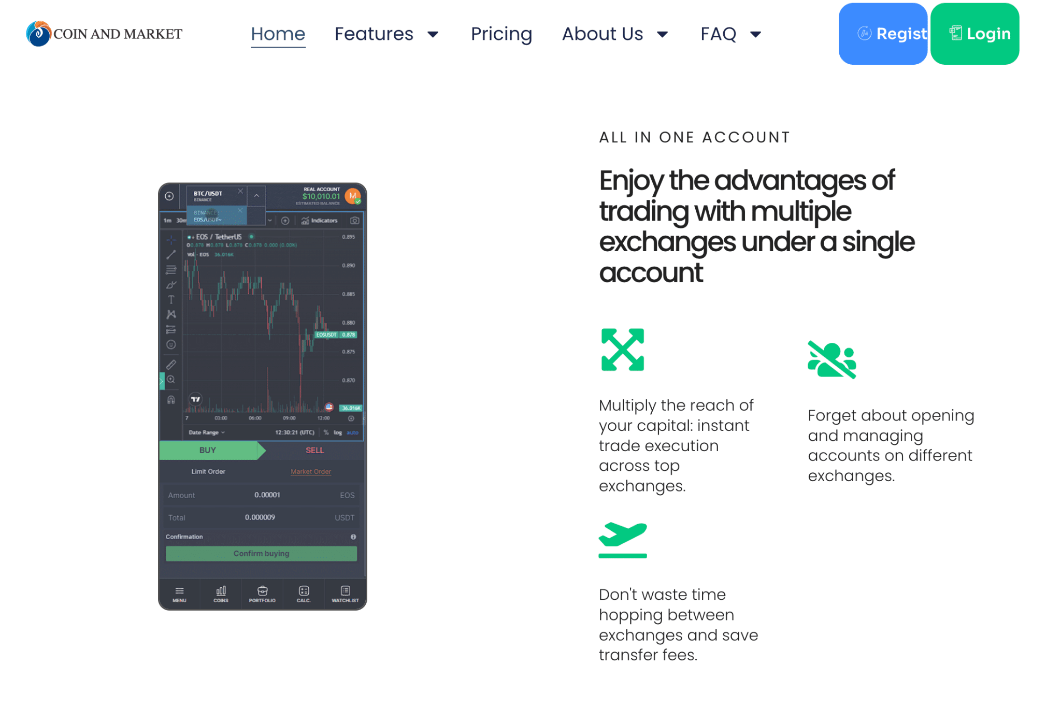The image size is (1061, 708).
Task: Click the BUY button on trading panel
Action: click(x=207, y=450)
